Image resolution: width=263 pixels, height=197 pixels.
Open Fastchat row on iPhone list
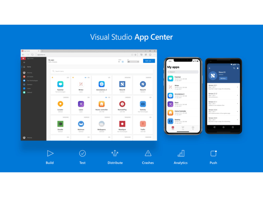point(183,79)
